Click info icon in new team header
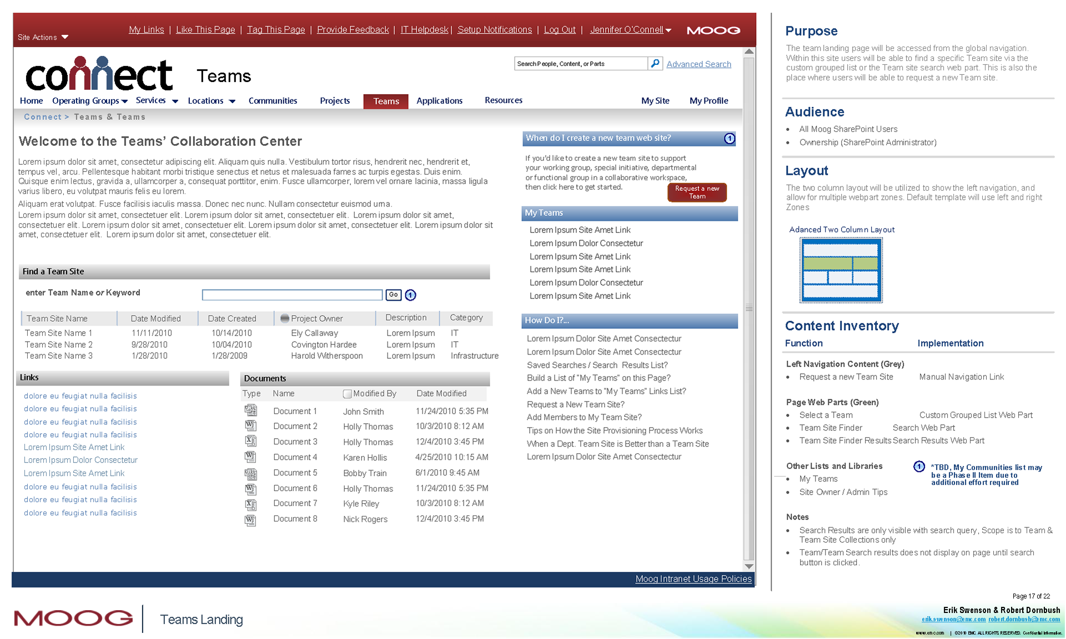This screenshot has height=639, width=1066. 730,139
